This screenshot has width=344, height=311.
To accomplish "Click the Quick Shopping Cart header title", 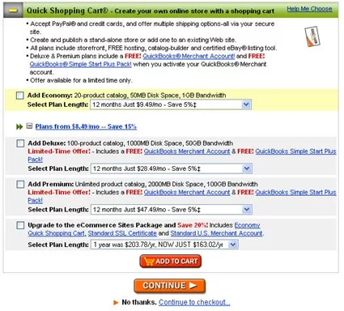I will coord(67,11).
